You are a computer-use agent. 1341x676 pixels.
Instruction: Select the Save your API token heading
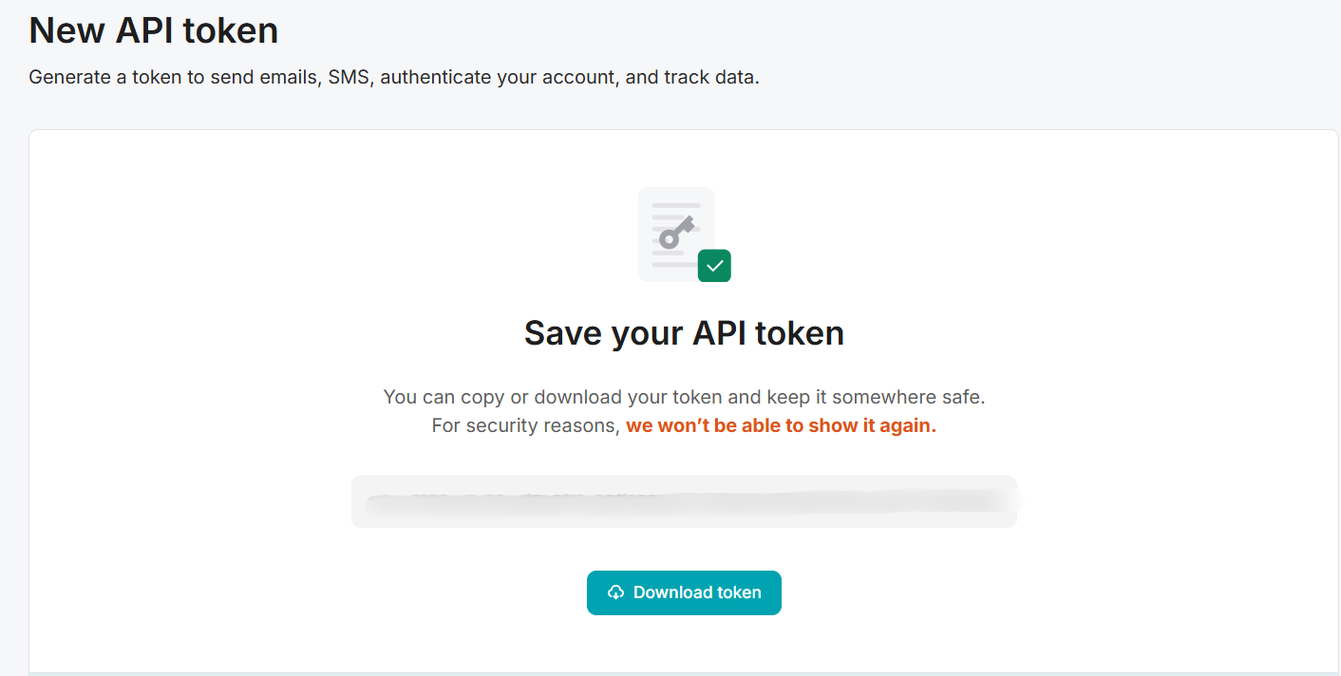(684, 332)
